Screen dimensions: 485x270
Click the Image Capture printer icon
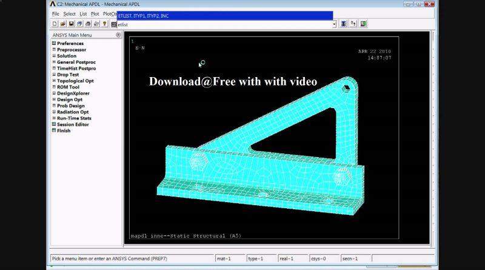[x=88, y=24]
